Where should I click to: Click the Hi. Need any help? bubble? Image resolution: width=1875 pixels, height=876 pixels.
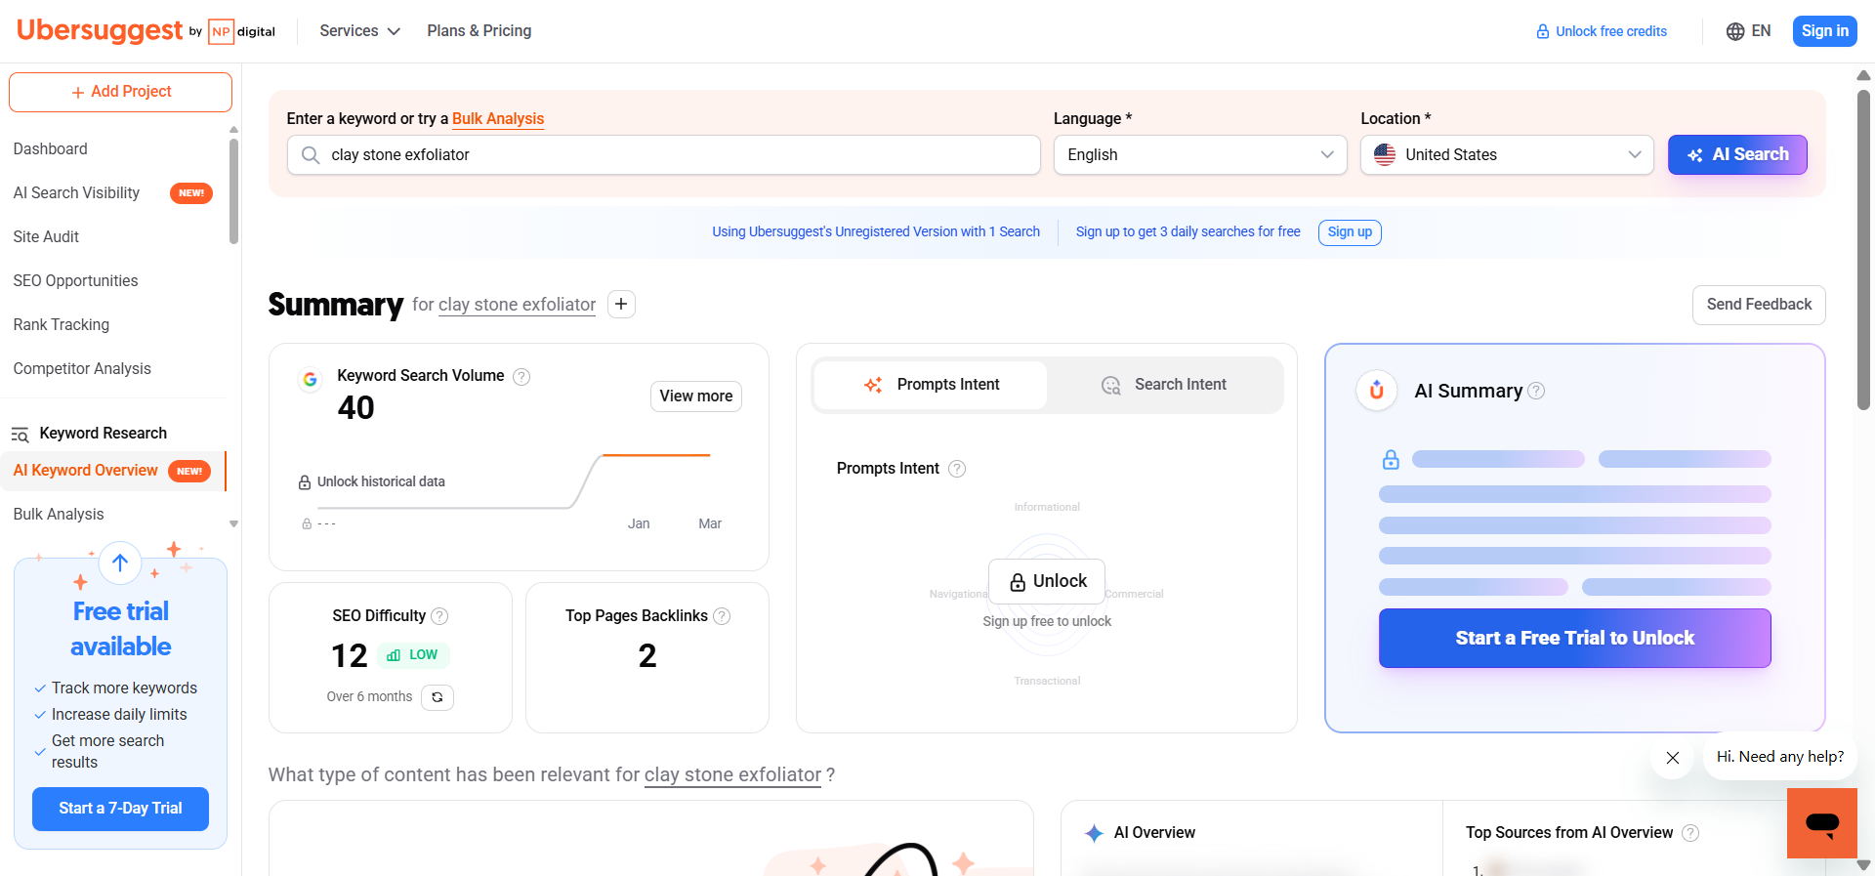[x=1780, y=757]
